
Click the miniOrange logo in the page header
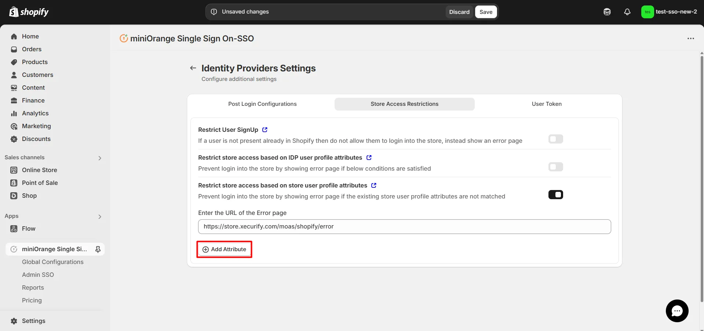pyautogui.click(x=124, y=38)
